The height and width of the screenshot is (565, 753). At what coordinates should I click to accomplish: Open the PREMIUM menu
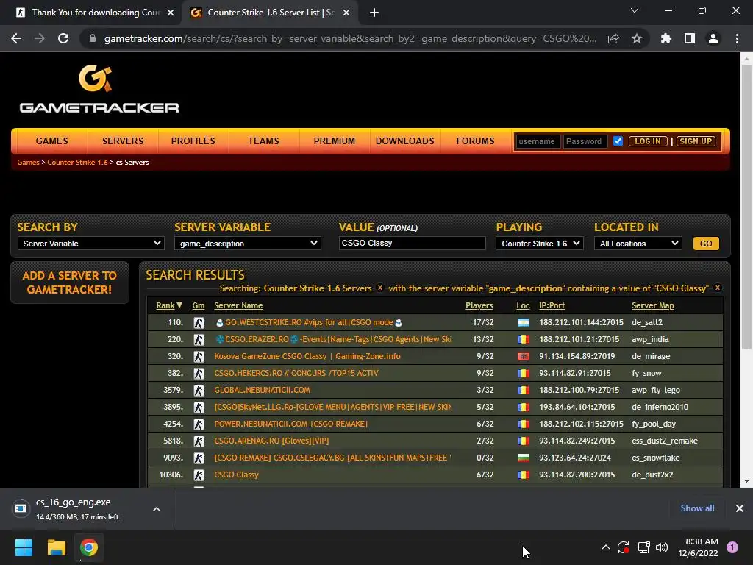[x=335, y=141]
